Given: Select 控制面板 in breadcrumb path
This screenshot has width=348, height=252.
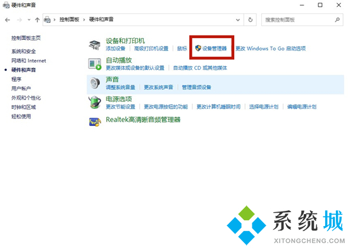Looking at the screenshot, I should pyautogui.click(x=69, y=20).
